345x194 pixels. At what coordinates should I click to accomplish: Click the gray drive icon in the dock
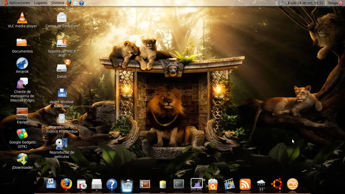(x=97, y=184)
